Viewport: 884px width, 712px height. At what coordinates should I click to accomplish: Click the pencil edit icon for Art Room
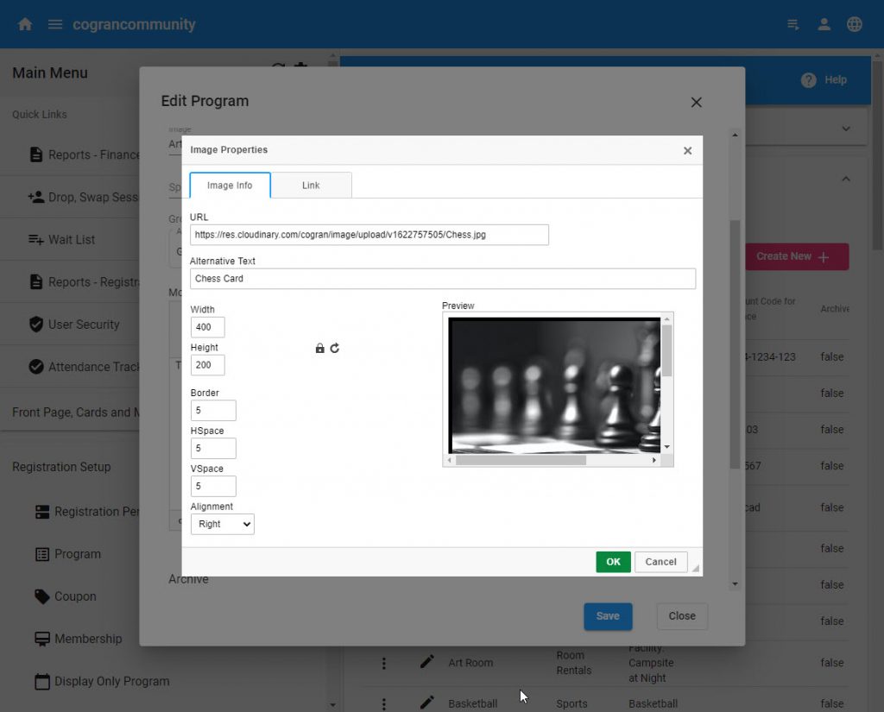click(427, 662)
